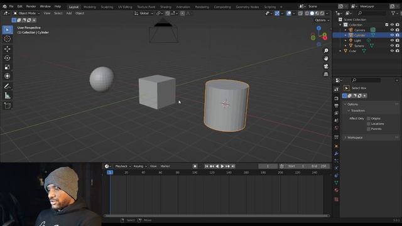Screen dimensions: 402x226
Task: Select the Annotate tool
Action: click(7, 87)
